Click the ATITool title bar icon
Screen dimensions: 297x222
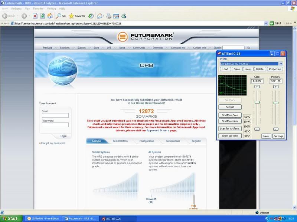pyautogui.click(x=219, y=54)
